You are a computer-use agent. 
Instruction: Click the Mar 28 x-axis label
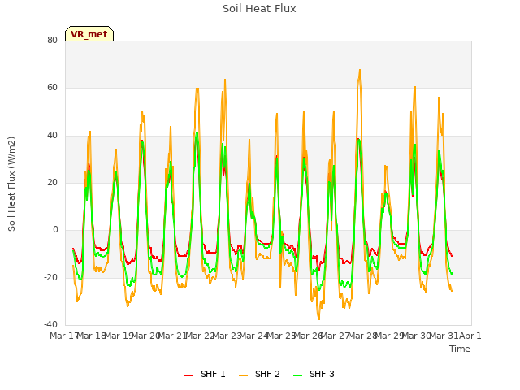click(x=362, y=336)
